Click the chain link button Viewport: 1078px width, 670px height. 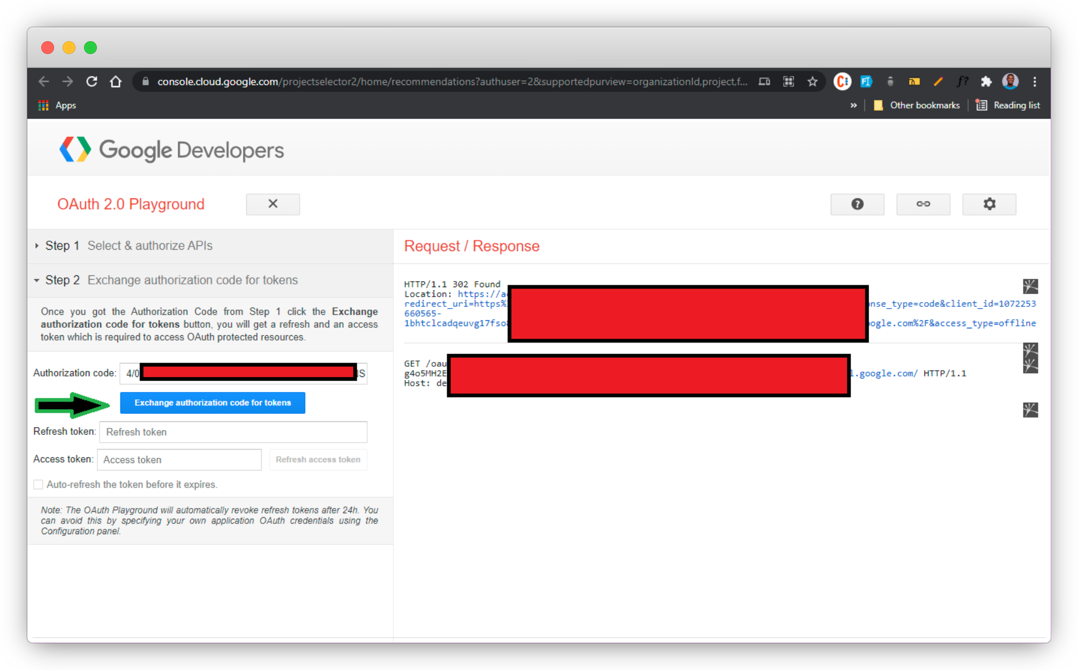pos(923,204)
